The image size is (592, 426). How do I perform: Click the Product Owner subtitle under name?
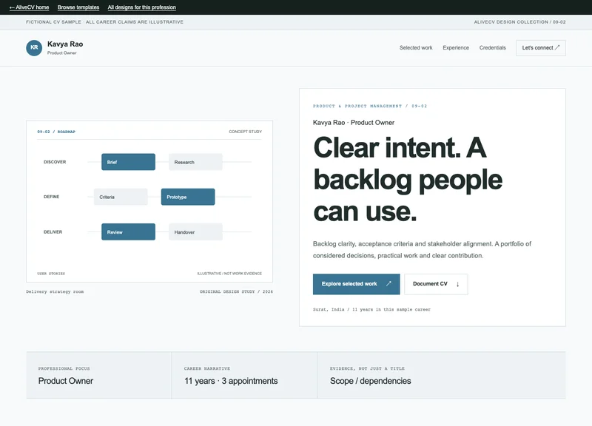click(61, 53)
